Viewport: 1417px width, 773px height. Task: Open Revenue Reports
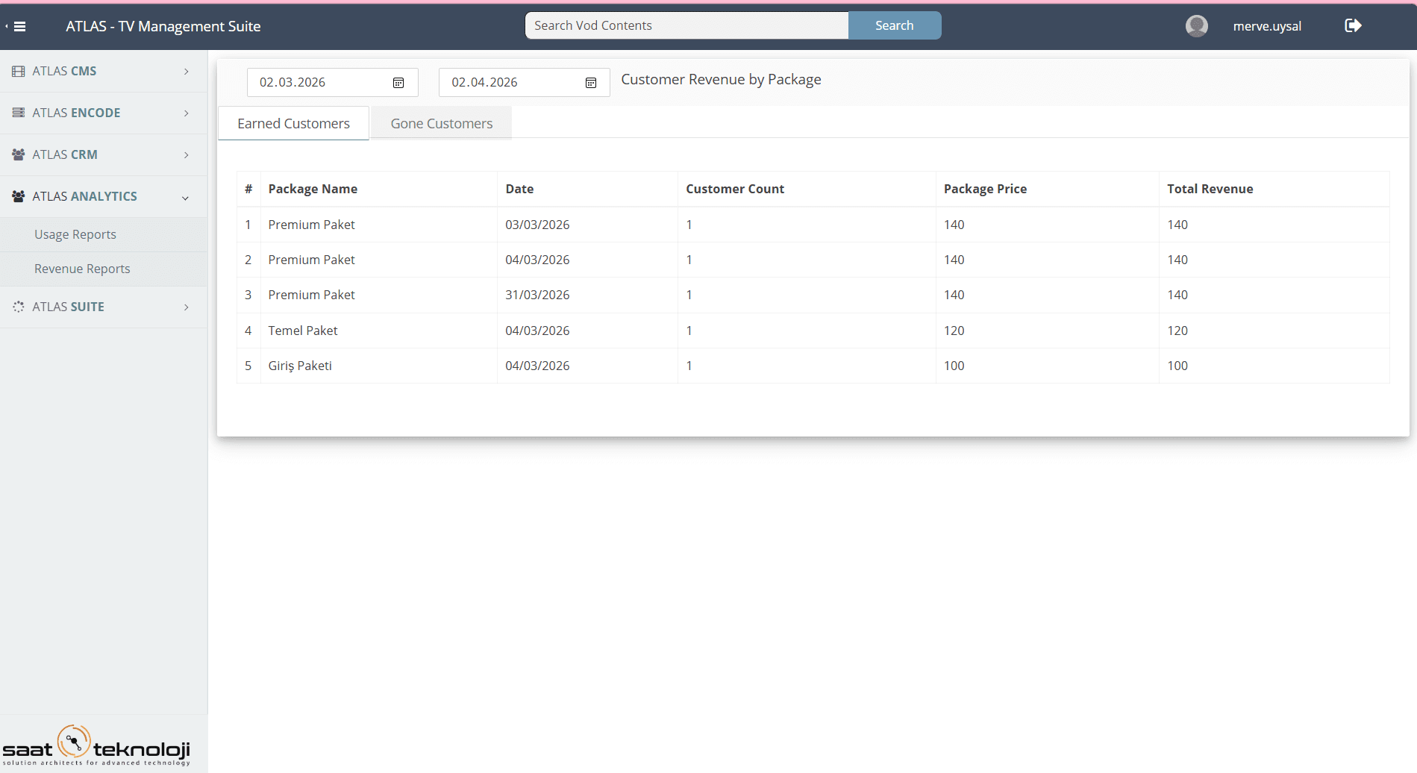(x=82, y=268)
